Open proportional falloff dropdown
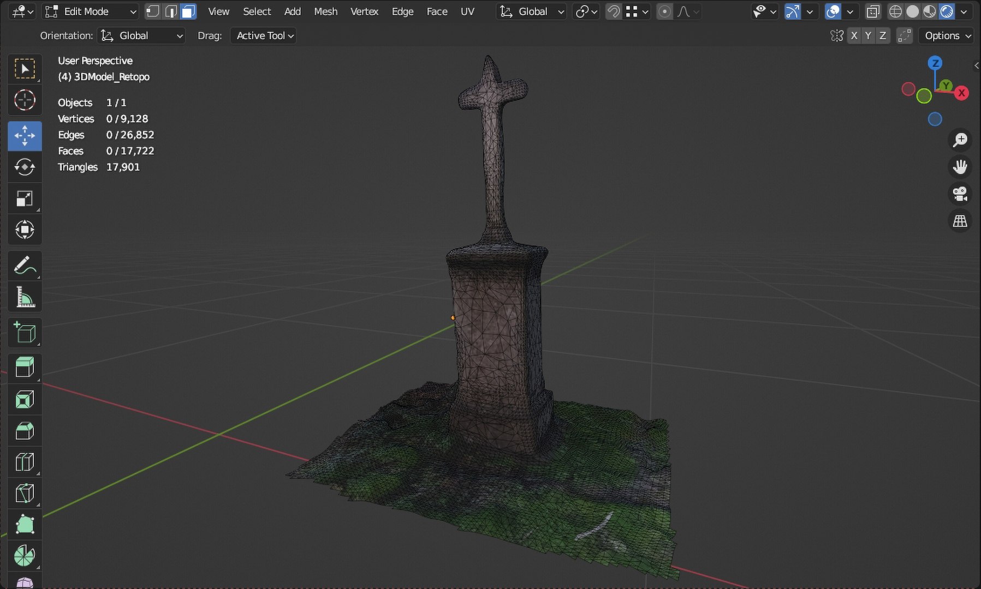 click(687, 11)
